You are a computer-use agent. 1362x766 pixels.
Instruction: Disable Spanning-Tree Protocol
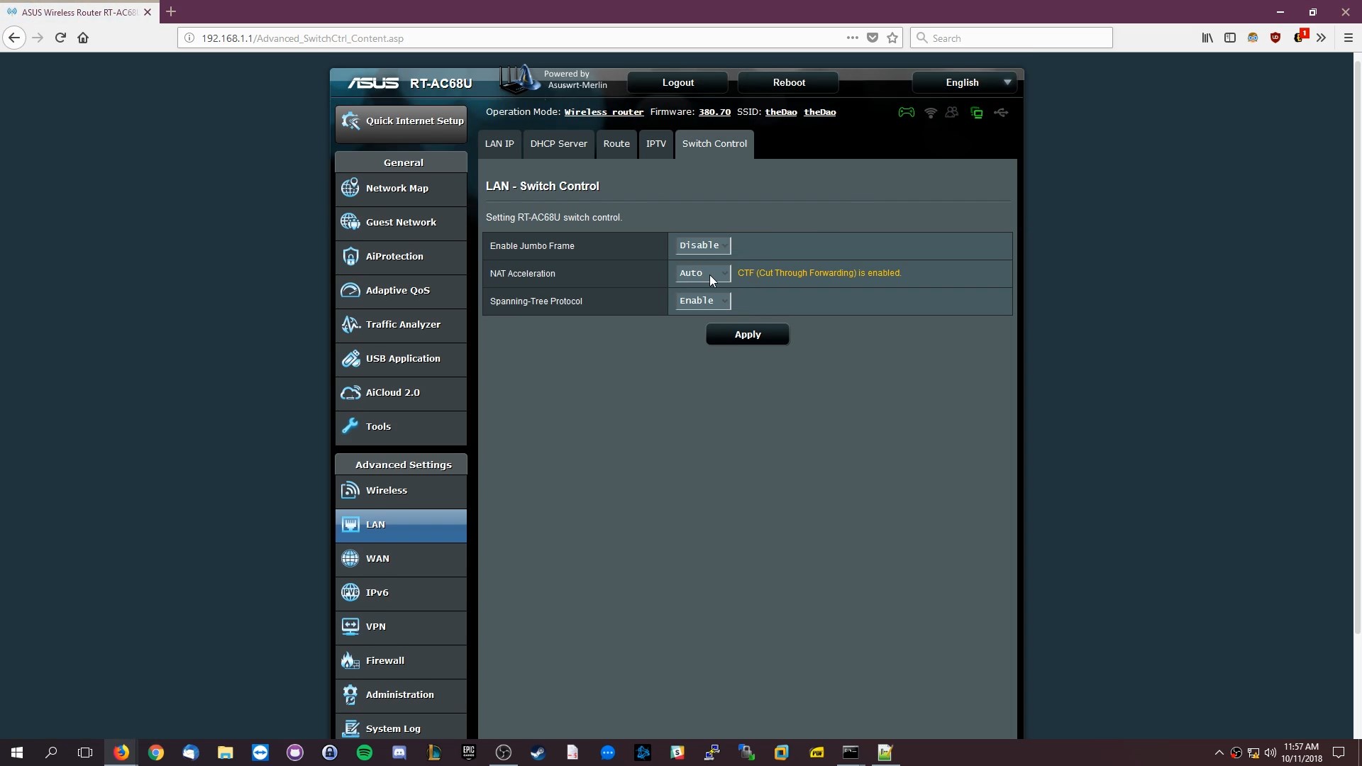[702, 301]
